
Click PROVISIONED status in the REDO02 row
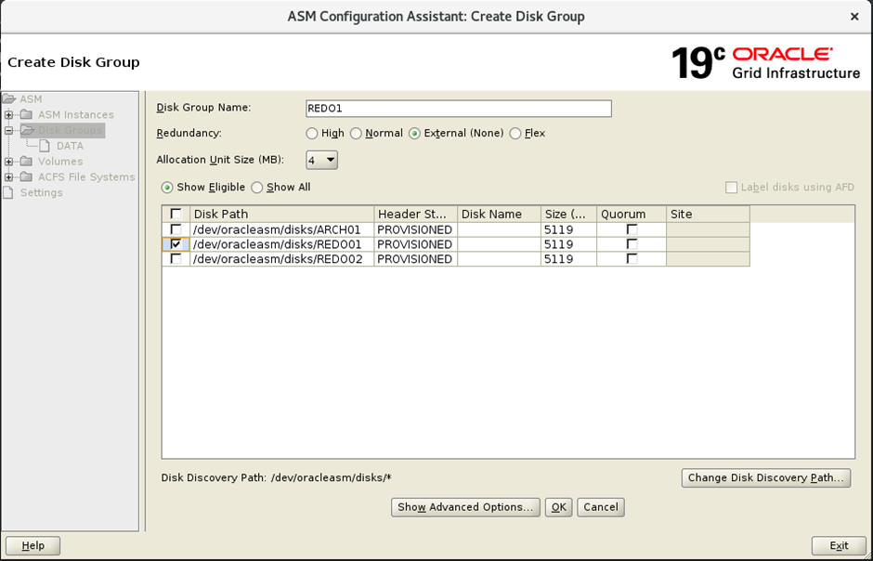[416, 259]
